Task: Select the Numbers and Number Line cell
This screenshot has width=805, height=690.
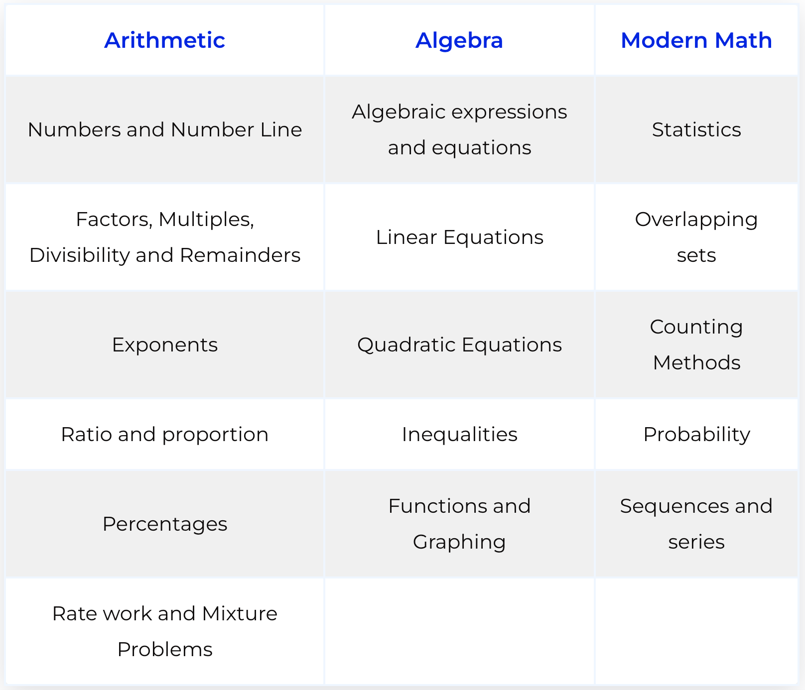Action: pos(164,129)
